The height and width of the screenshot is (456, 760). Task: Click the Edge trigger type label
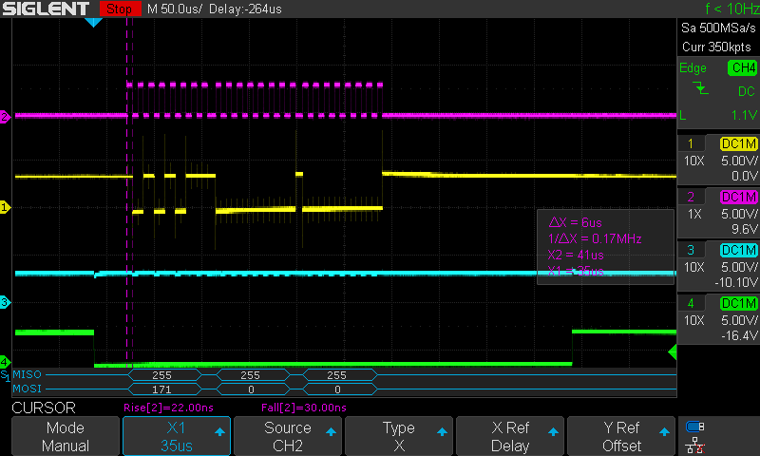tap(693, 68)
